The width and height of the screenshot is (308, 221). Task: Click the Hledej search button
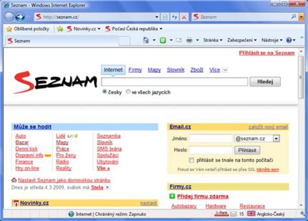coord(265,81)
